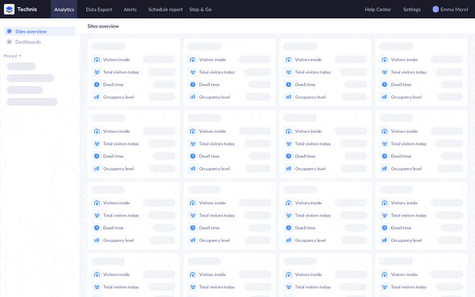Select Dashboards in the left sidebar
The image size is (475, 297).
[28, 42]
